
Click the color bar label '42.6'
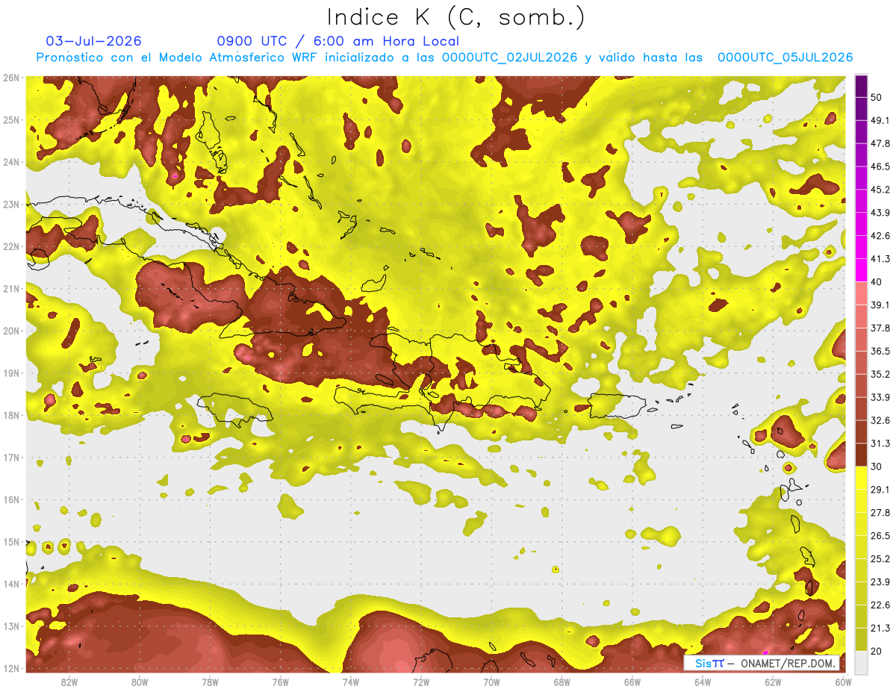coord(880,236)
